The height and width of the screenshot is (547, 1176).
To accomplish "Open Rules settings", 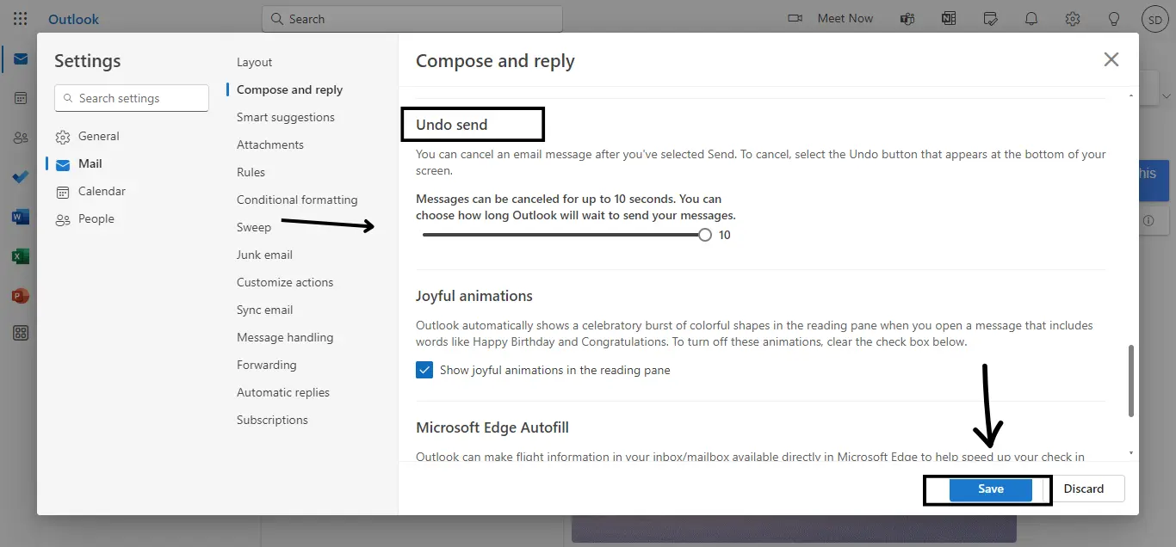I will (x=251, y=172).
